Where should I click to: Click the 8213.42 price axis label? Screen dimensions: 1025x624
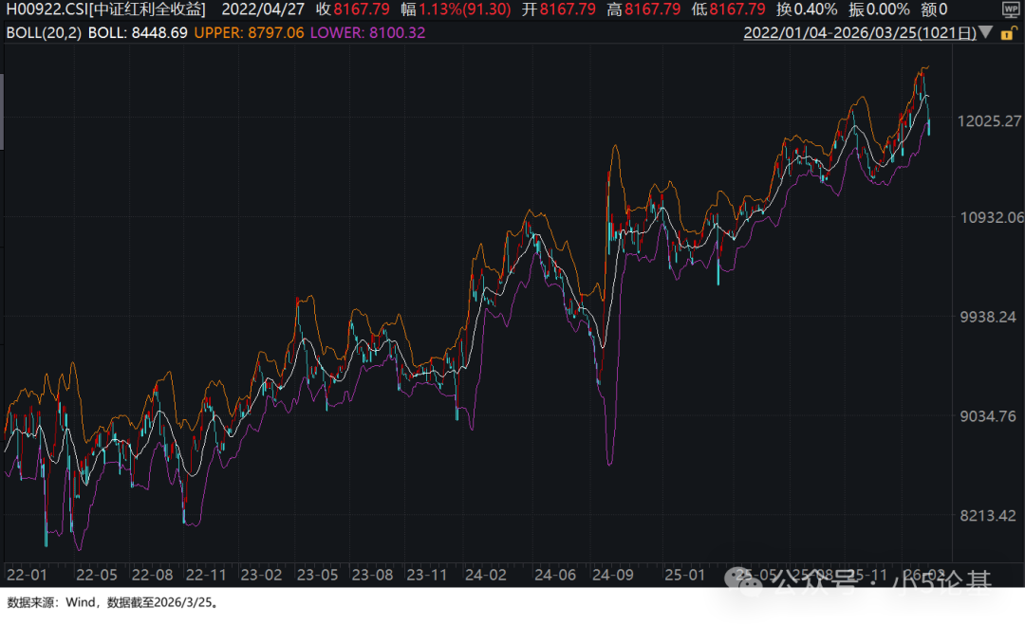pos(990,516)
